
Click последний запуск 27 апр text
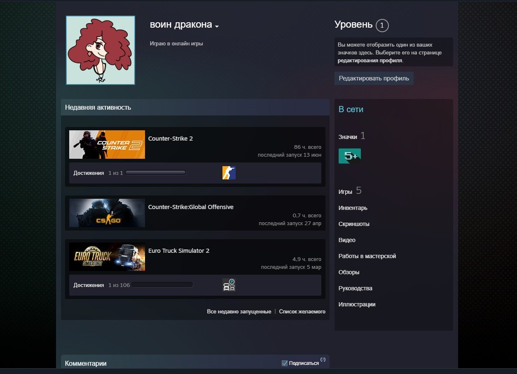coord(290,223)
